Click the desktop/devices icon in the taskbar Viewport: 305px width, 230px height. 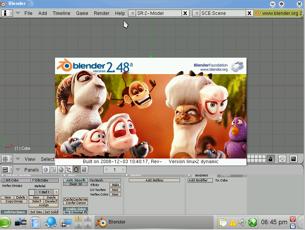pos(20,222)
